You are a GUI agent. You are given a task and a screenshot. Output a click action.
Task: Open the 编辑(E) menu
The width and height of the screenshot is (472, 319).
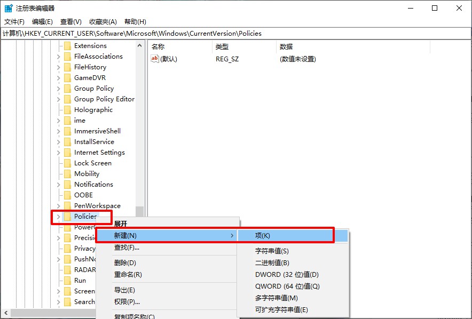42,22
